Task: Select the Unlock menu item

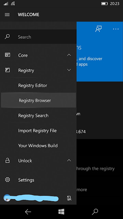Action: 25,161
